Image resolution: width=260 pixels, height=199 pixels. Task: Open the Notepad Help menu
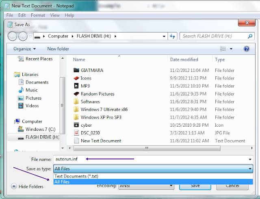pyautogui.click(x=69, y=15)
